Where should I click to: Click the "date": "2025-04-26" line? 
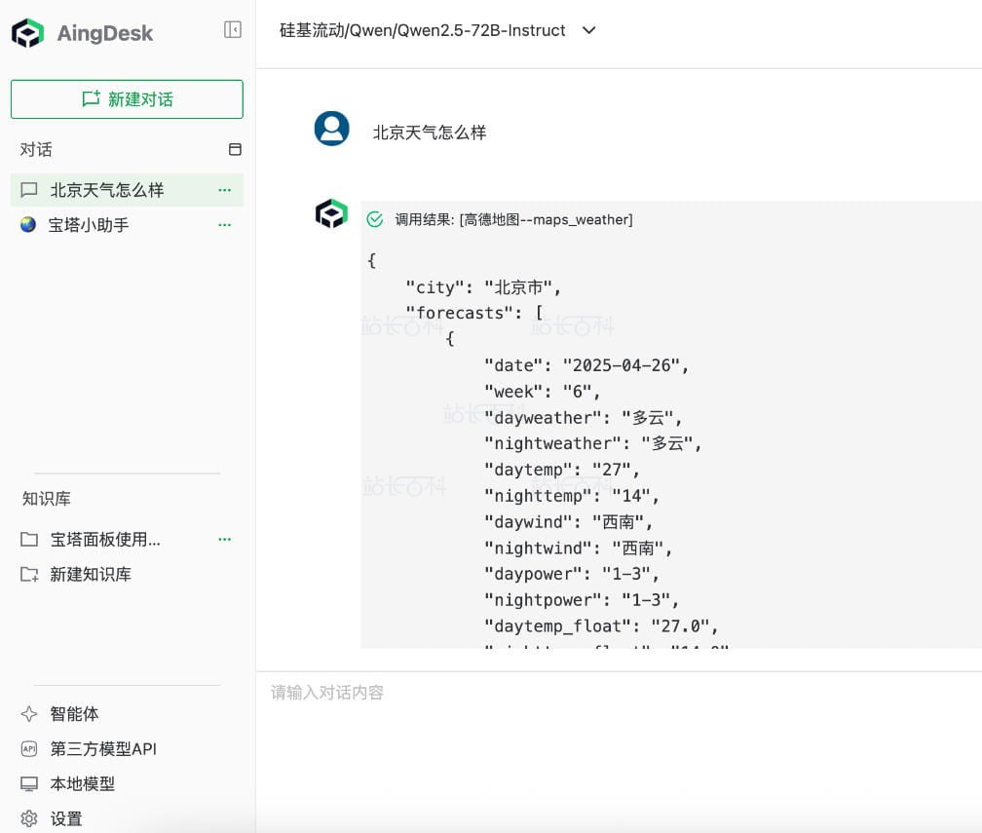585,365
